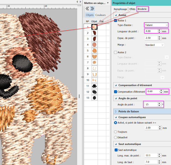
Task: Open the Couleurs list view
Action: point(100,15)
